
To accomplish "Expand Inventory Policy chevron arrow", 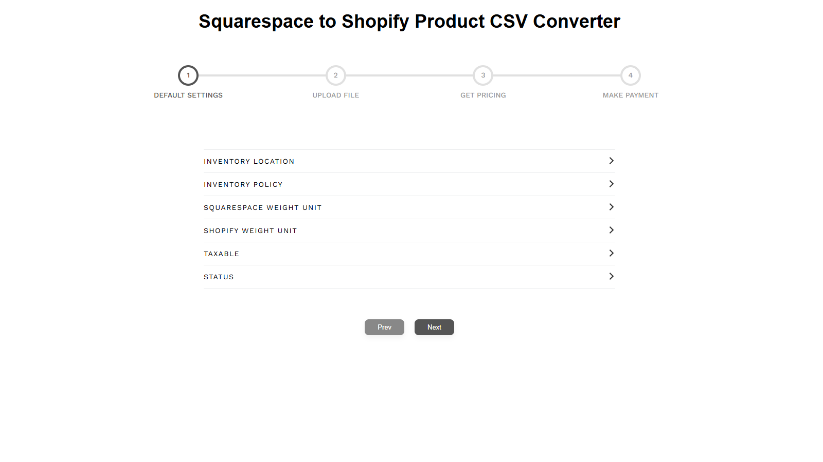I will (611, 184).
